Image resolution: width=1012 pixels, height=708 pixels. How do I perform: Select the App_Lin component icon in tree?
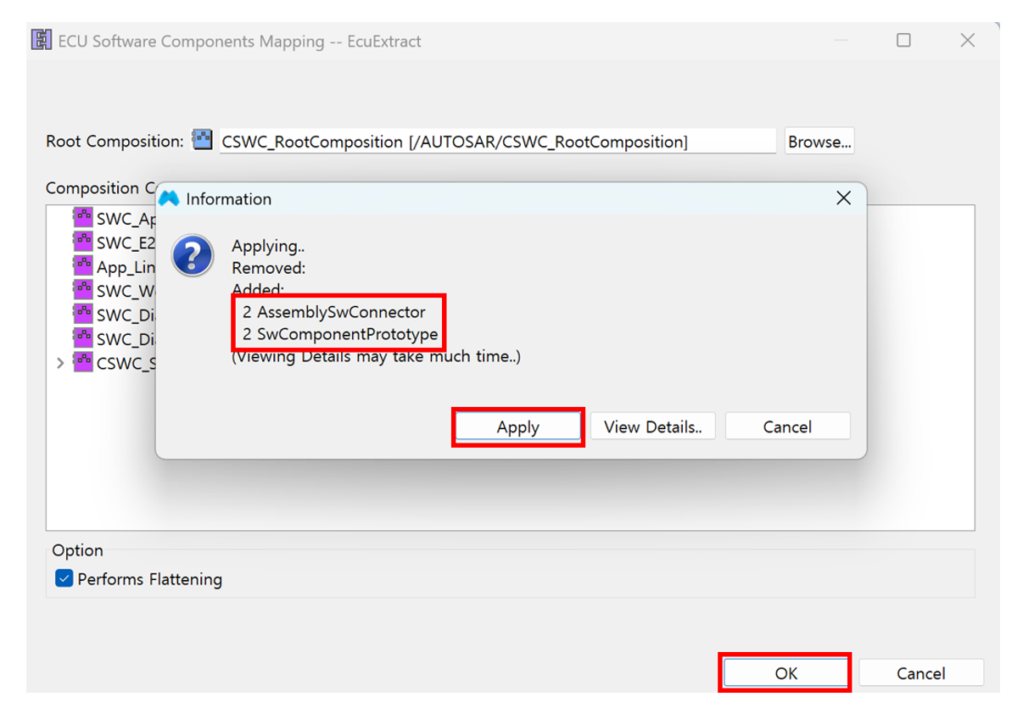pyautogui.click(x=83, y=266)
